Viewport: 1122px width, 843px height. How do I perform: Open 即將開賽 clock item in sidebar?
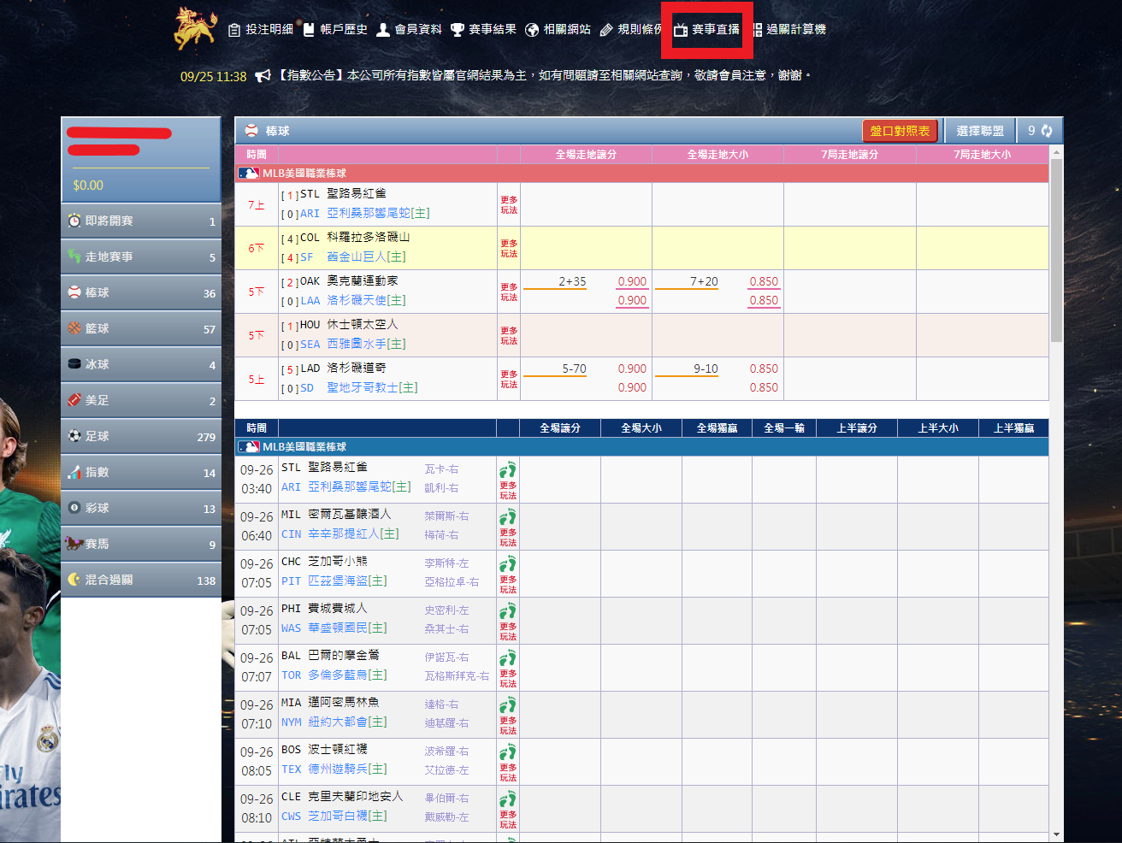[141, 221]
